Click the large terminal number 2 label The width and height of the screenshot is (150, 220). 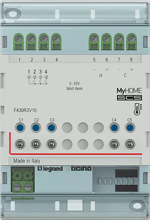pos(32,60)
